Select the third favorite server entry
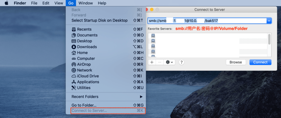The width and height of the screenshot is (281, 118). [208, 46]
